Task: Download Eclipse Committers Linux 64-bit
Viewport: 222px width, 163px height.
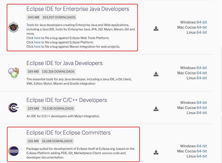Action: click(202, 156)
